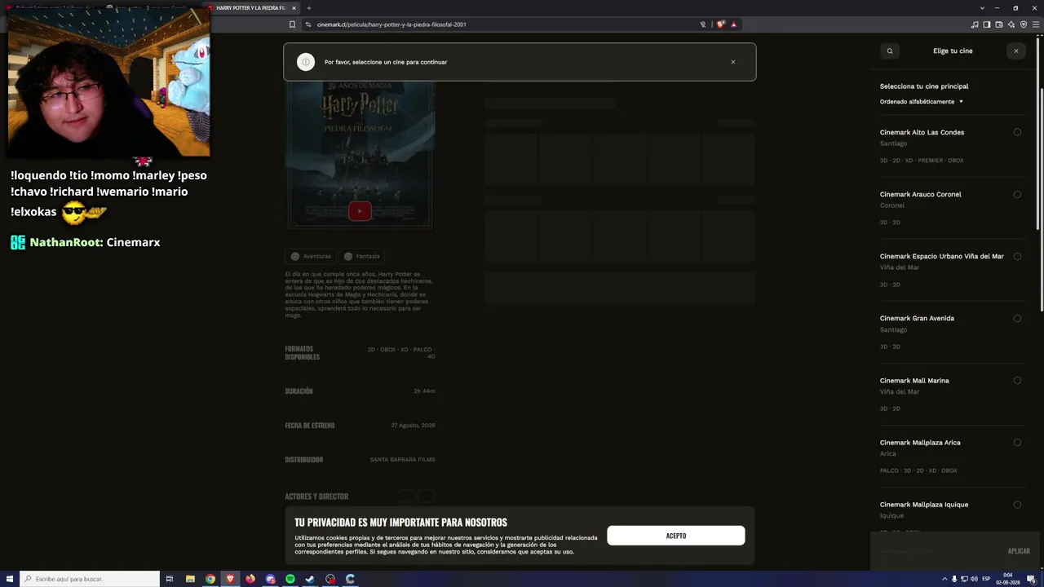The height and width of the screenshot is (587, 1044).
Task: Click the info icon in the notification banner
Action: tap(306, 62)
